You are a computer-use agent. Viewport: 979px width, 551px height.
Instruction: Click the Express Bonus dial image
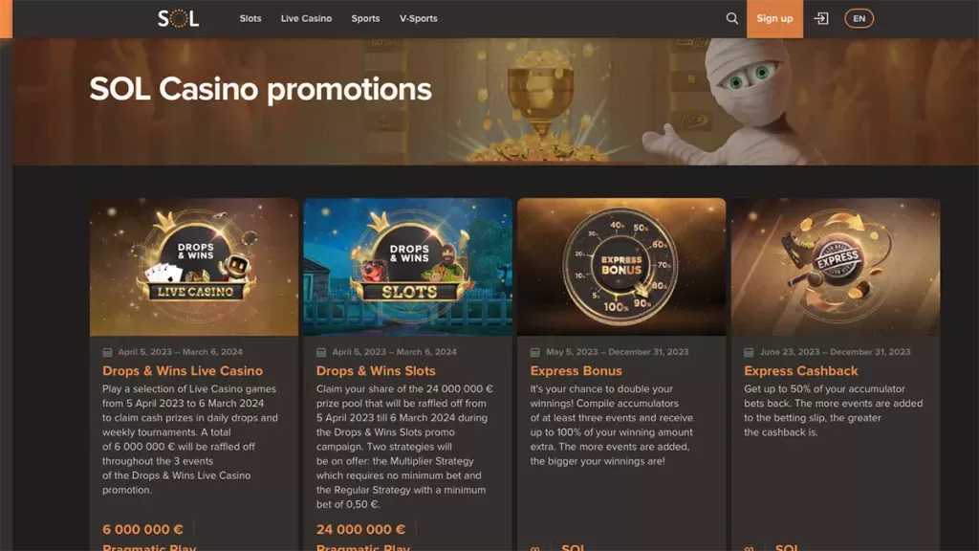(x=621, y=268)
